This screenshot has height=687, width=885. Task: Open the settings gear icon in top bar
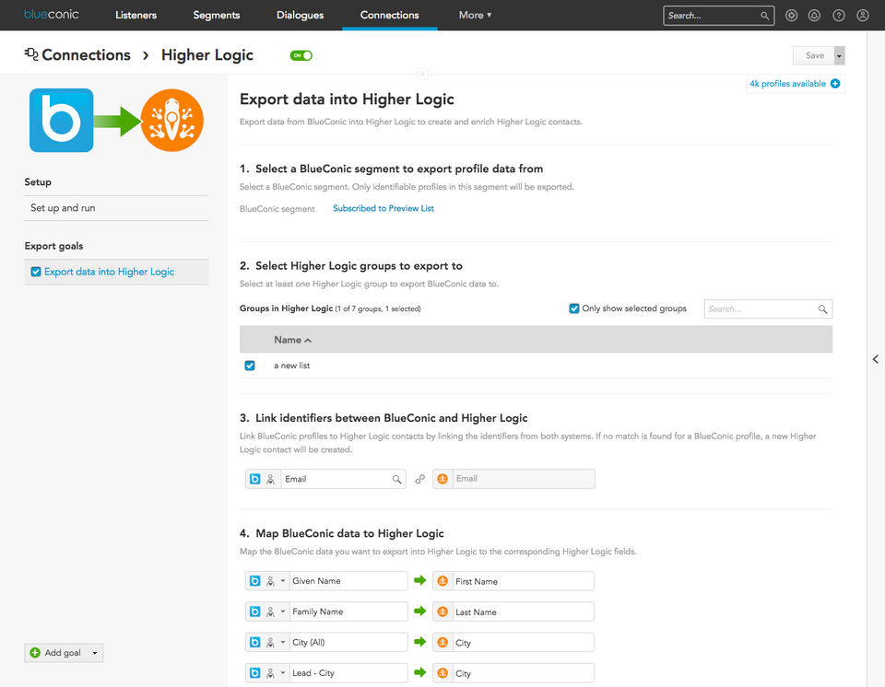(791, 16)
